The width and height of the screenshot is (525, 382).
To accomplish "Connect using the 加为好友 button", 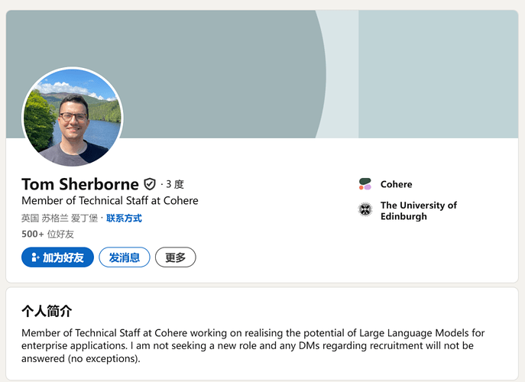I will point(57,257).
